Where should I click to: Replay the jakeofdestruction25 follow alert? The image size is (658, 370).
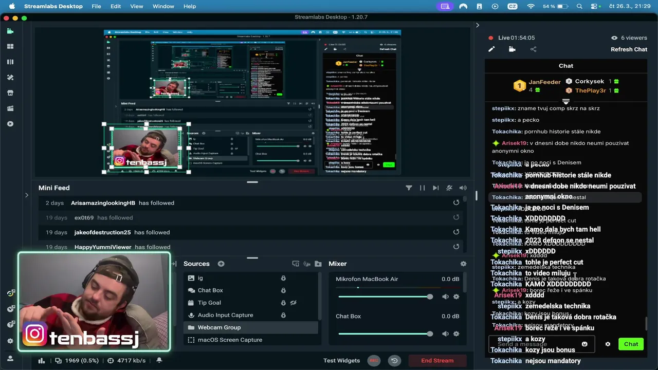click(456, 232)
